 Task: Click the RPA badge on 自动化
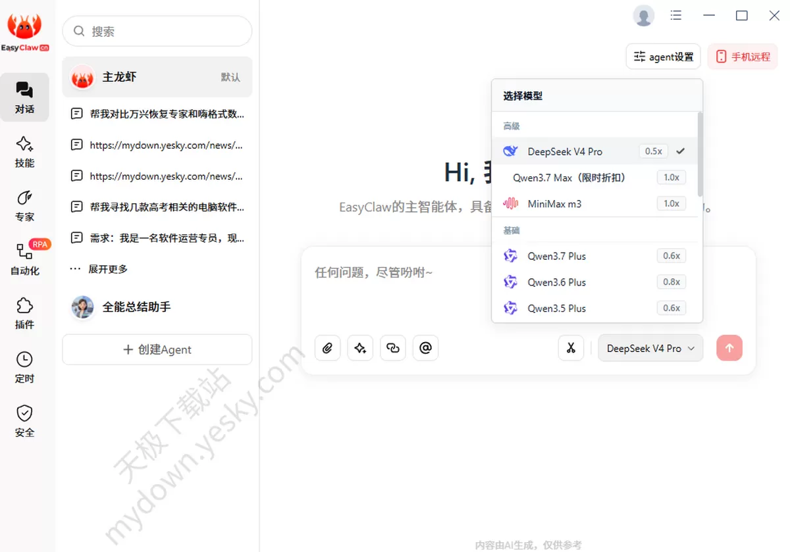[x=40, y=245]
